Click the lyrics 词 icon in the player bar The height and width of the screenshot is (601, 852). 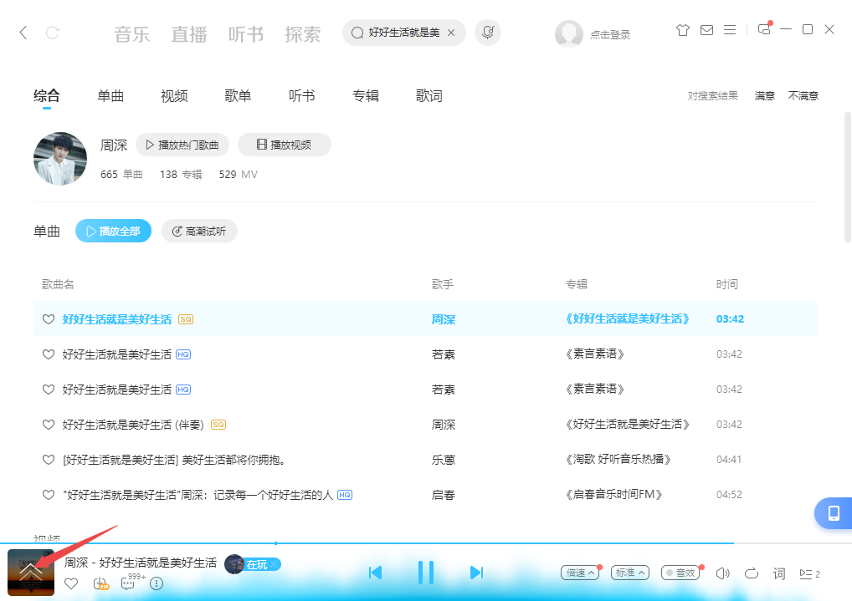778,573
